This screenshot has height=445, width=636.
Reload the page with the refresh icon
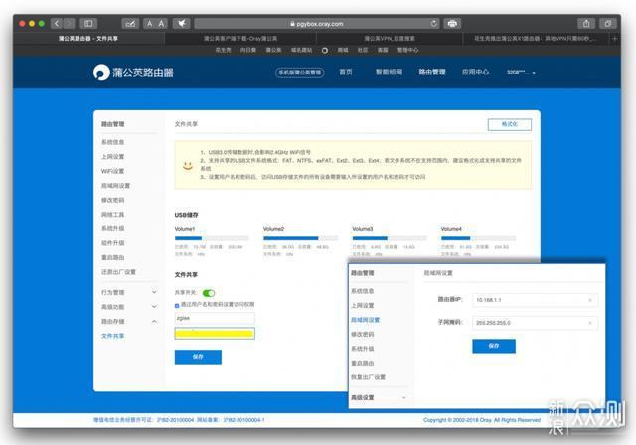434,24
